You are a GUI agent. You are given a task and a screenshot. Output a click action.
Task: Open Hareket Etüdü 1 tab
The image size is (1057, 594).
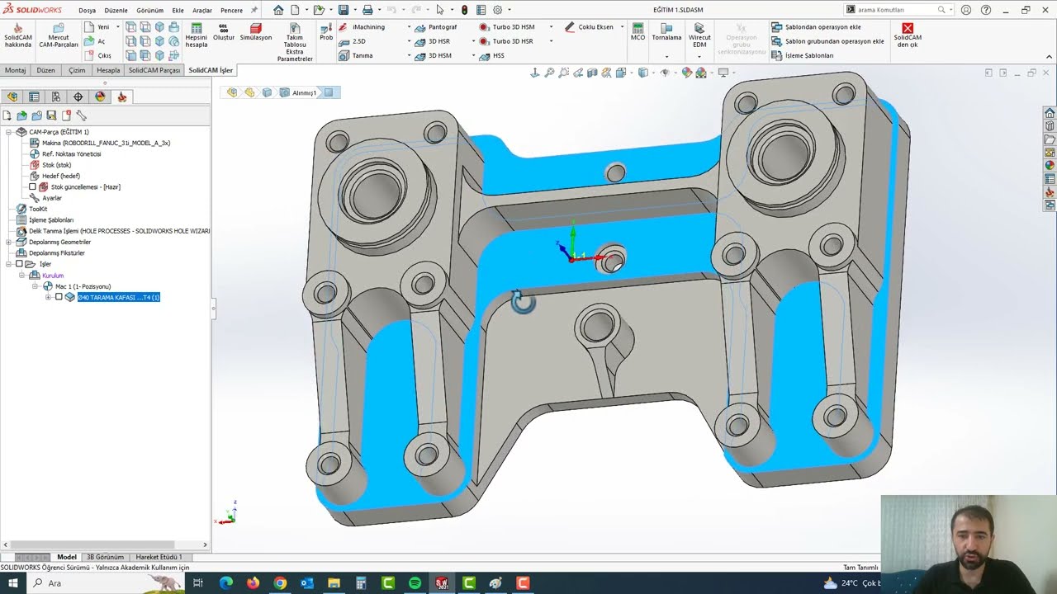[x=159, y=557]
